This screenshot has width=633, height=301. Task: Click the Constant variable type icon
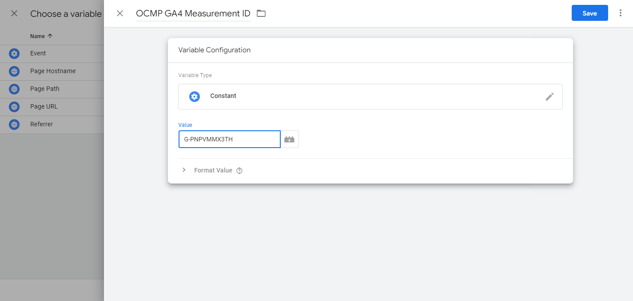point(195,96)
